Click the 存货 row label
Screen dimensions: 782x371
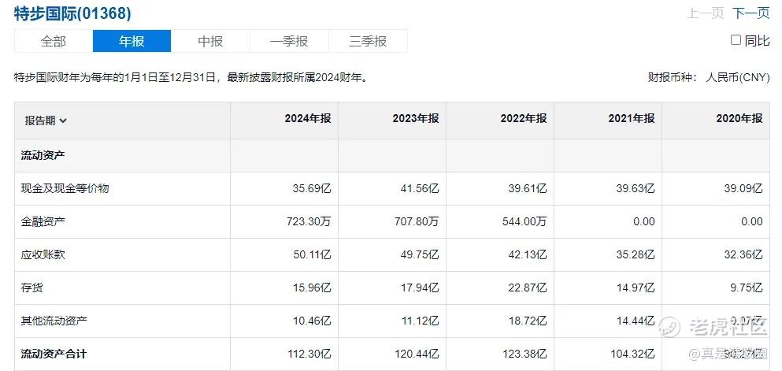[32, 288]
